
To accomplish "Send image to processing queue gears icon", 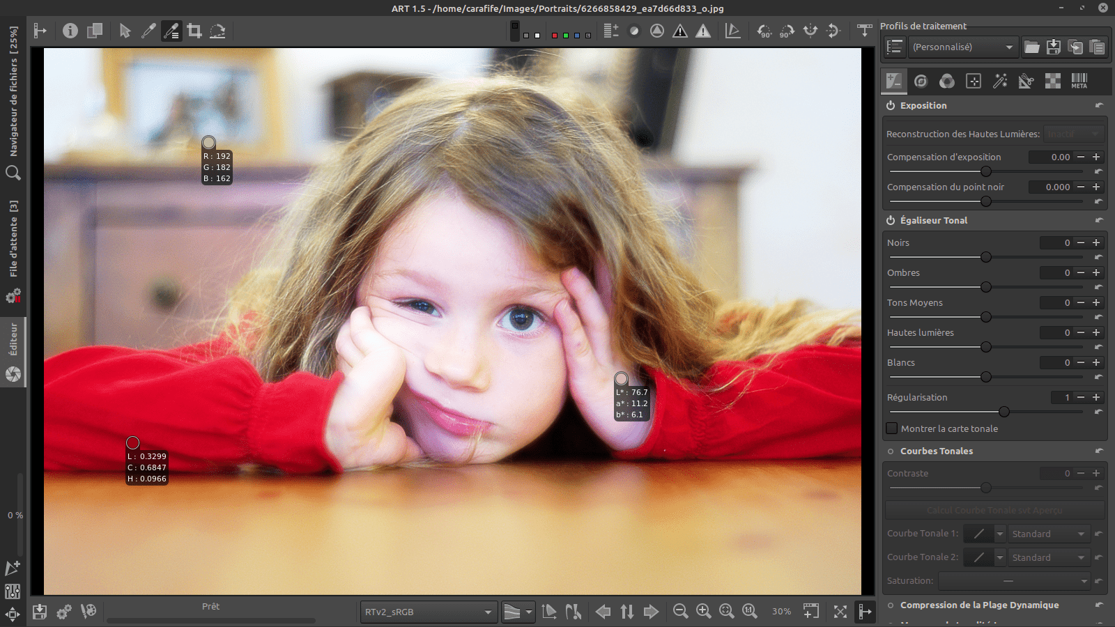I will coord(64,612).
